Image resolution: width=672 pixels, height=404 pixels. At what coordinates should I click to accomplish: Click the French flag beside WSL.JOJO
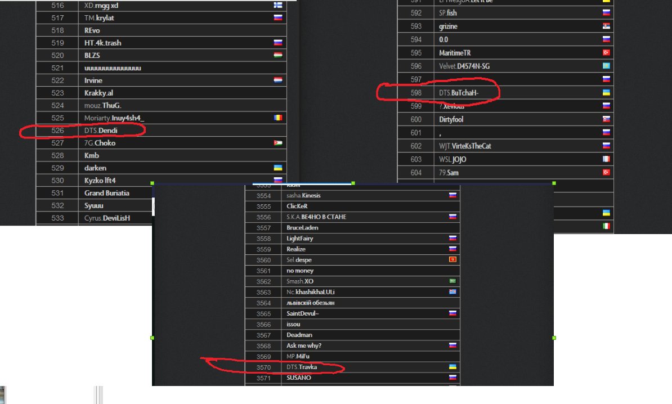(606, 159)
